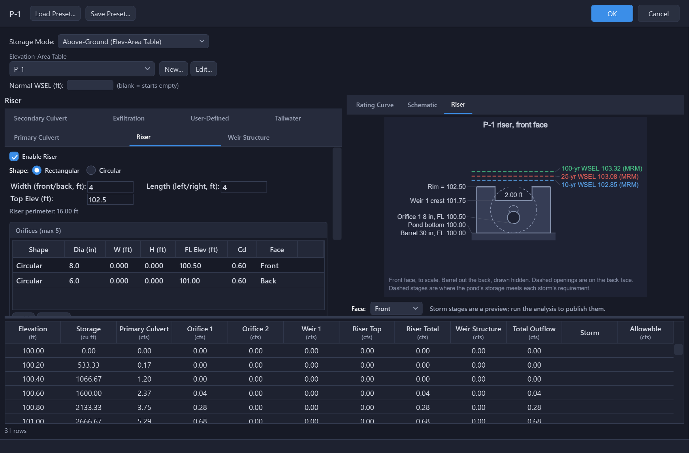Open the Exfiltration tab
Screen dimensions: 689x453
128,118
